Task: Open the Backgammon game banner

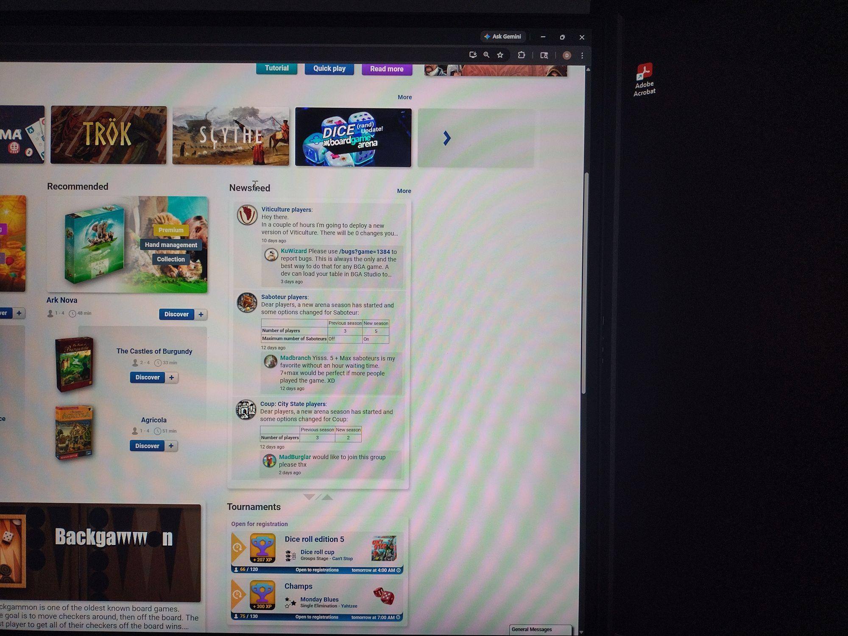Action: click(x=100, y=552)
